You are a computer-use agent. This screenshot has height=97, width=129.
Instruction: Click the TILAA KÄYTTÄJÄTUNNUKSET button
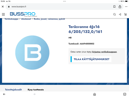91,59
